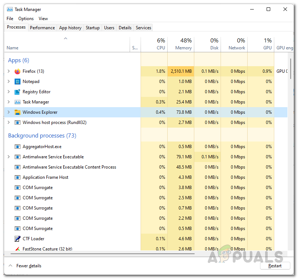This screenshot has height=279, width=298.
Task: Expand the Task Manager process entry
Action: point(8,102)
